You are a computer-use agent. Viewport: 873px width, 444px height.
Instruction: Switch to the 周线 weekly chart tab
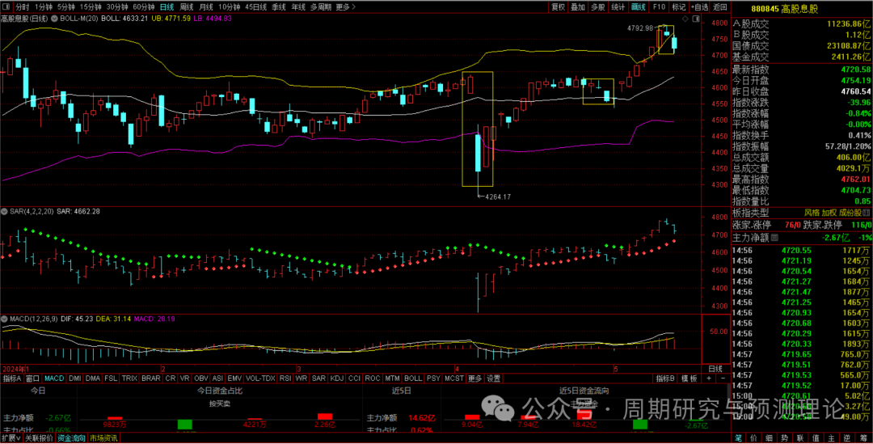[186, 6]
